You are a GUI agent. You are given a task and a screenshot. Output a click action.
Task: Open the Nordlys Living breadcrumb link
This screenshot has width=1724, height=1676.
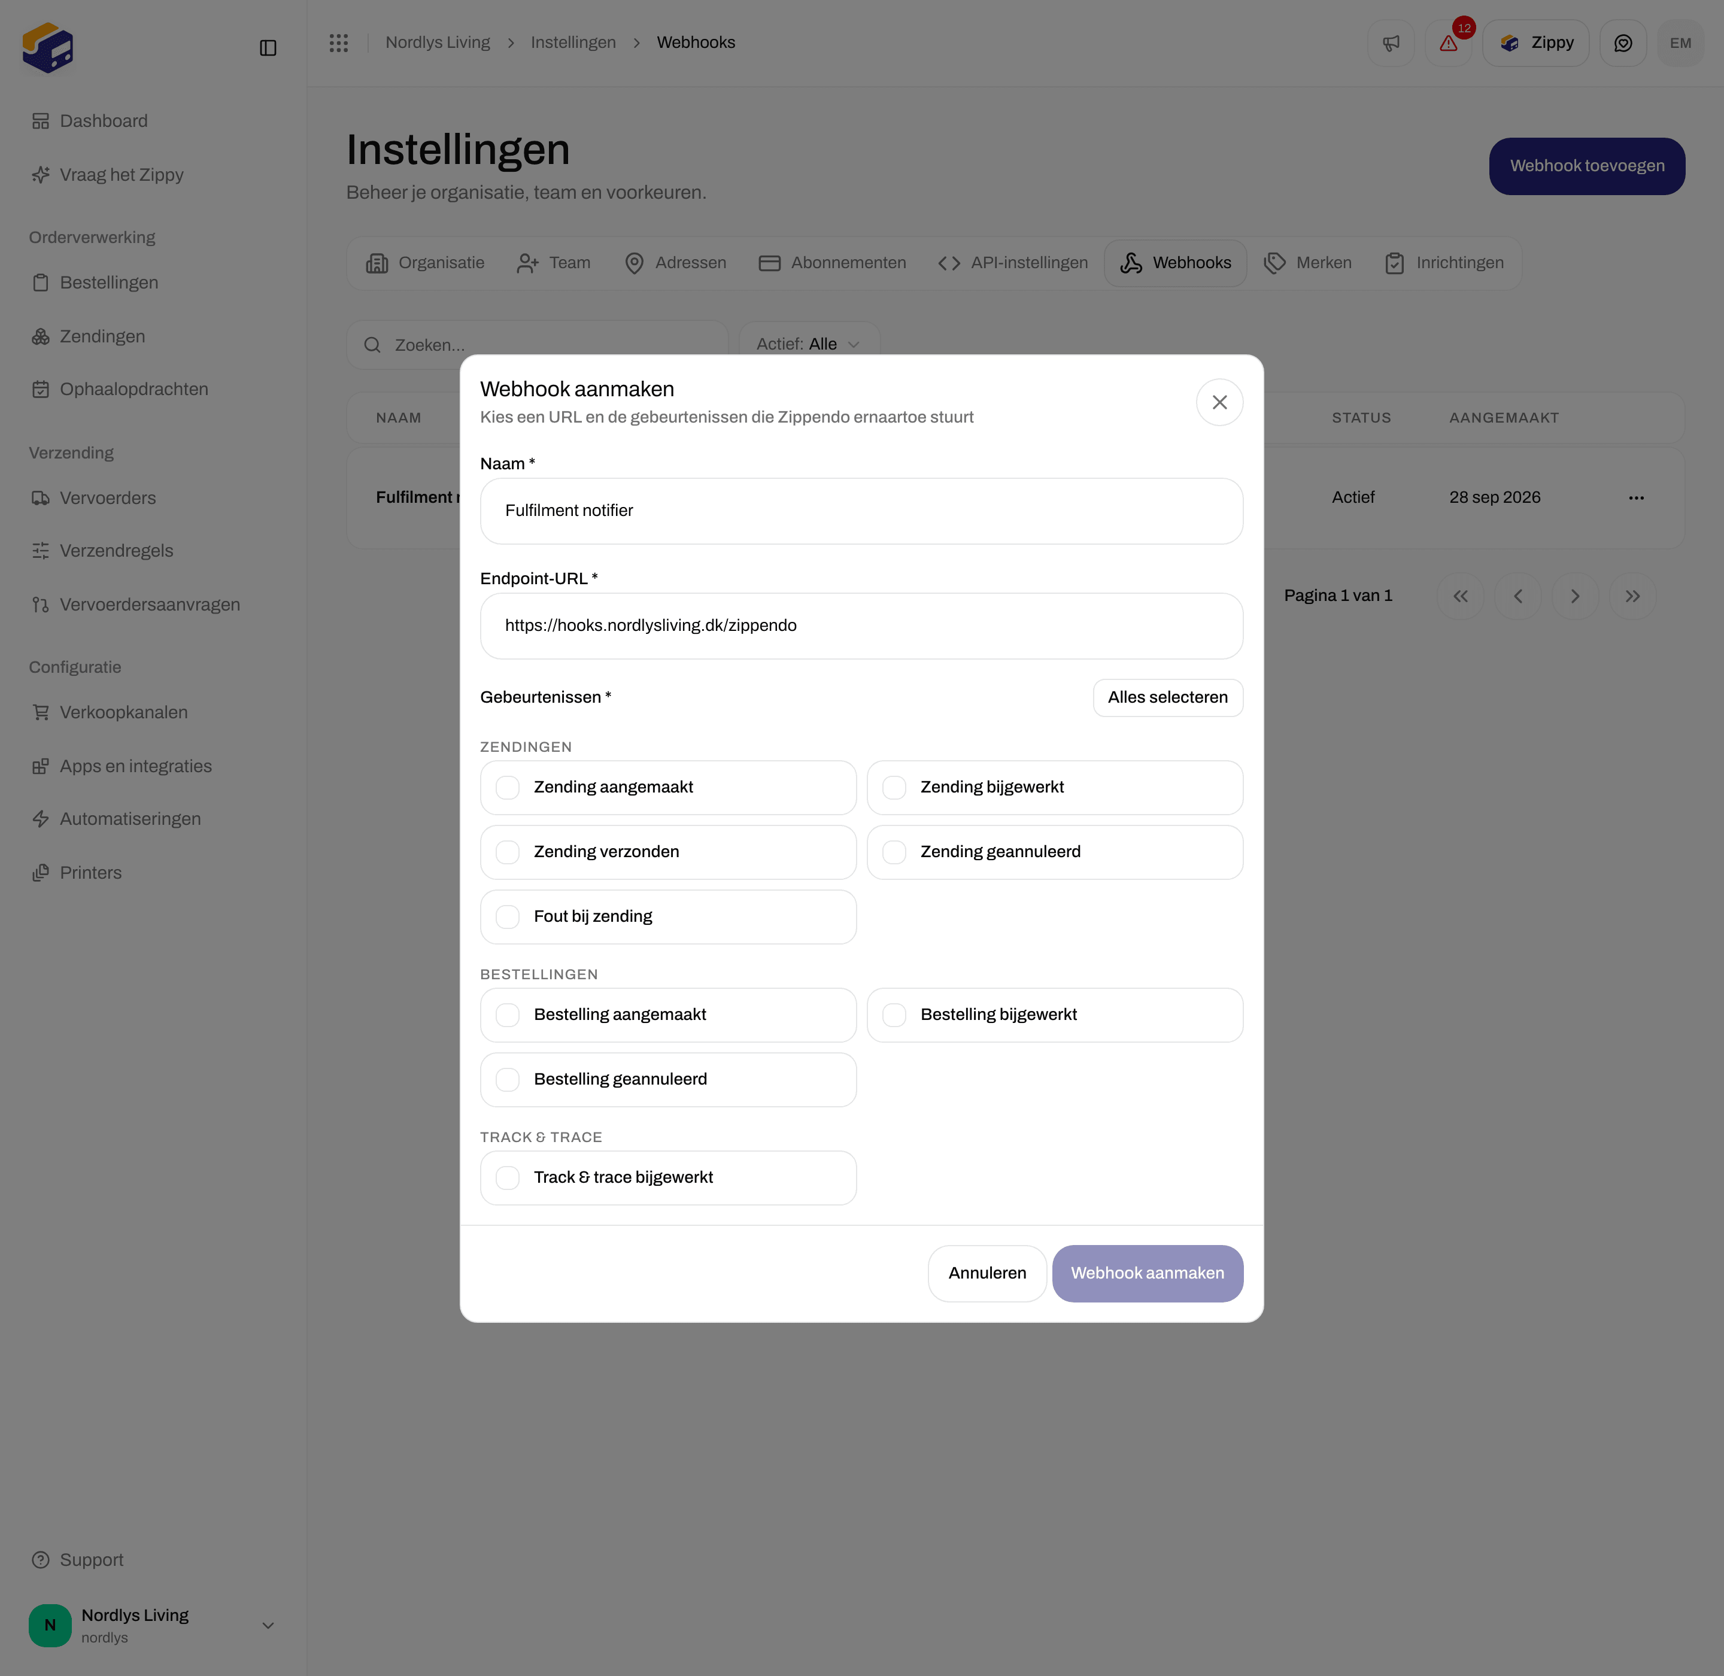tap(438, 43)
